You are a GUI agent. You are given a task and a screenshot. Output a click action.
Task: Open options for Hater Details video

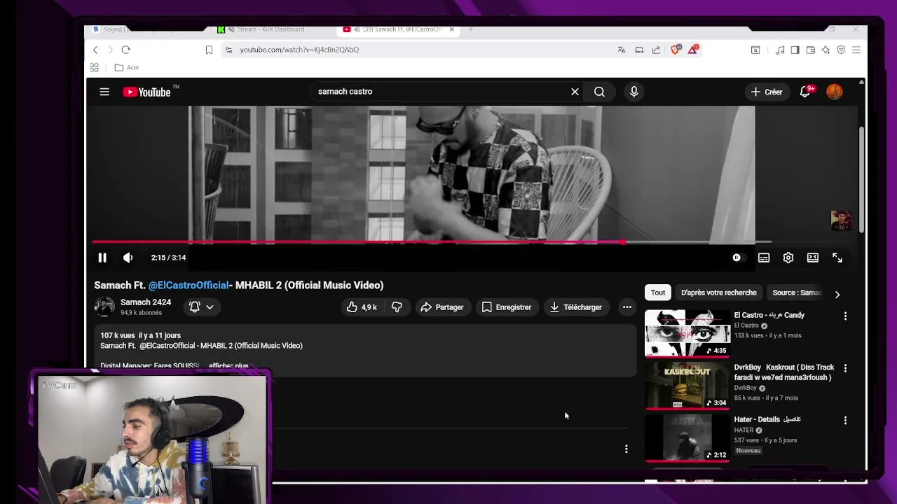pos(845,420)
